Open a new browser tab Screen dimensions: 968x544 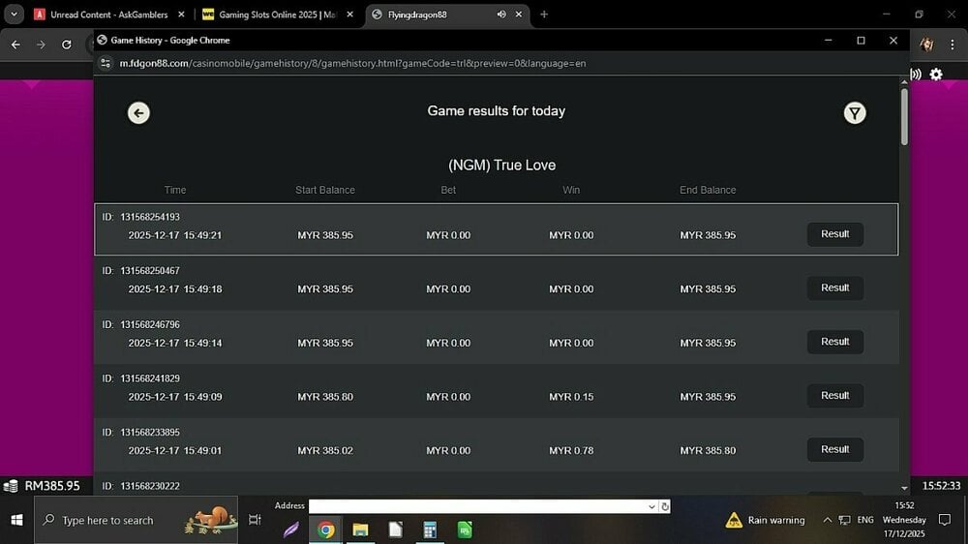pos(544,15)
